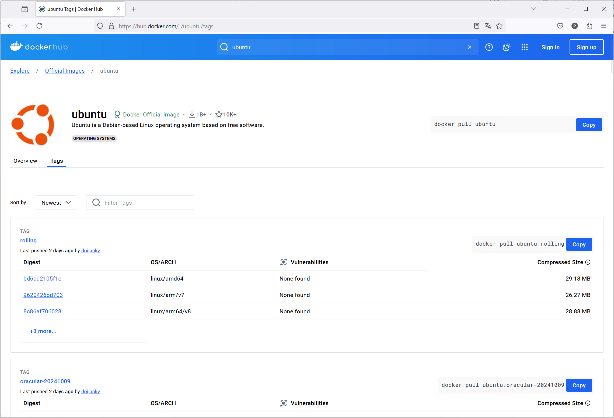614x418 pixels.
Task: Open the Sort by Newest dropdown
Action: point(56,203)
